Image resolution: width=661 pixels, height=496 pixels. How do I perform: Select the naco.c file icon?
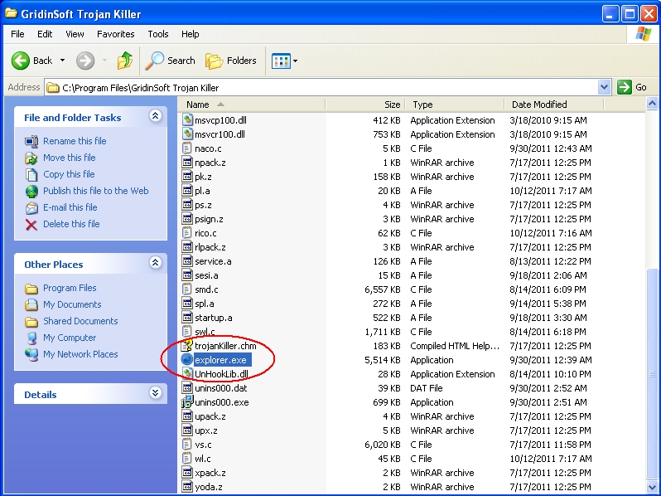pyautogui.click(x=186, y=148)
